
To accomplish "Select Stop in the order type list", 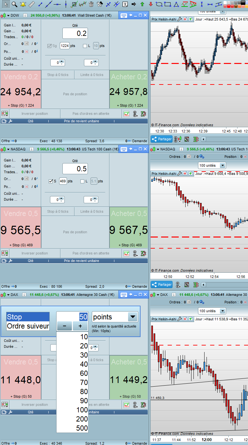I will 28,317.
